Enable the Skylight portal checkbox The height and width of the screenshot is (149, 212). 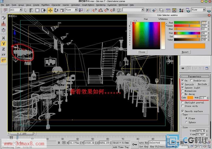pos(183,102)
